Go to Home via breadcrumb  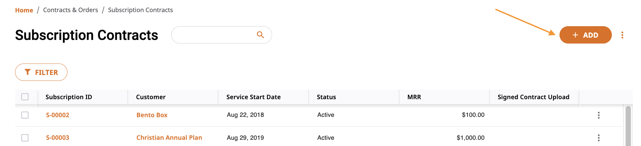[x=24, y=10]
